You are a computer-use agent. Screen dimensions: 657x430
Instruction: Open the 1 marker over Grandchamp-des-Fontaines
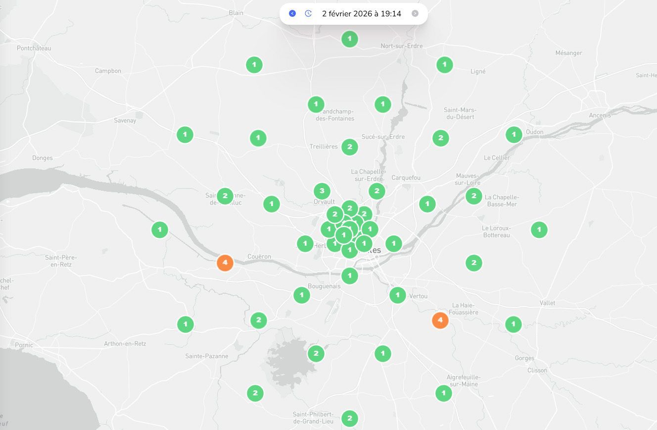click(316, 104)
